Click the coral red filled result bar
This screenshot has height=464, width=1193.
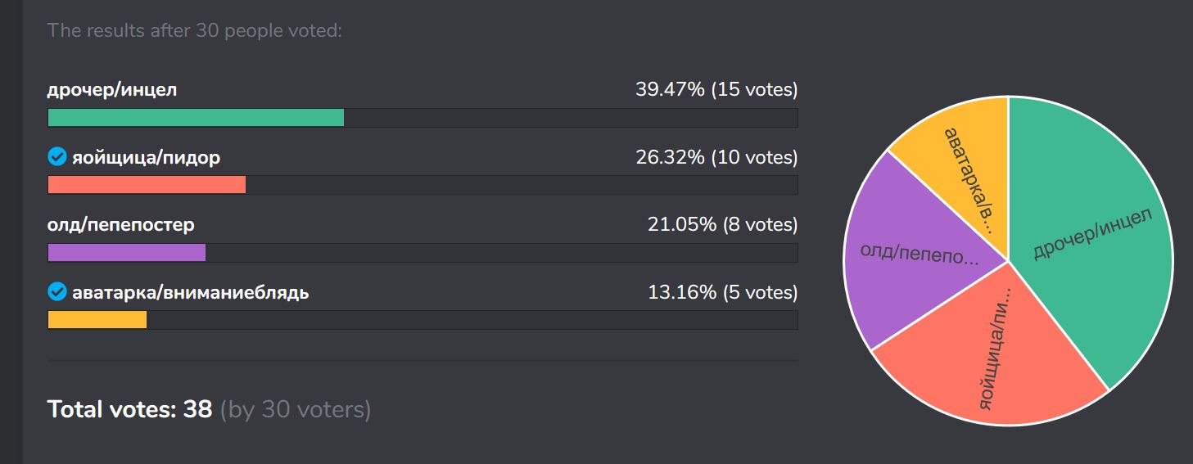pos(147,185)
